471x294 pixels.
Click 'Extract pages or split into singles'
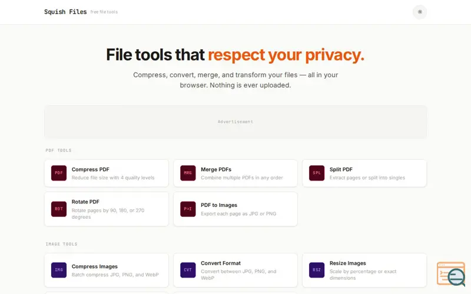tap(367, 178)
